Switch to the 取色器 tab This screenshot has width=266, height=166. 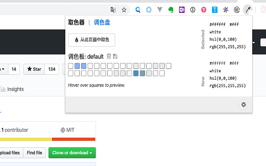tap(76, 22)
